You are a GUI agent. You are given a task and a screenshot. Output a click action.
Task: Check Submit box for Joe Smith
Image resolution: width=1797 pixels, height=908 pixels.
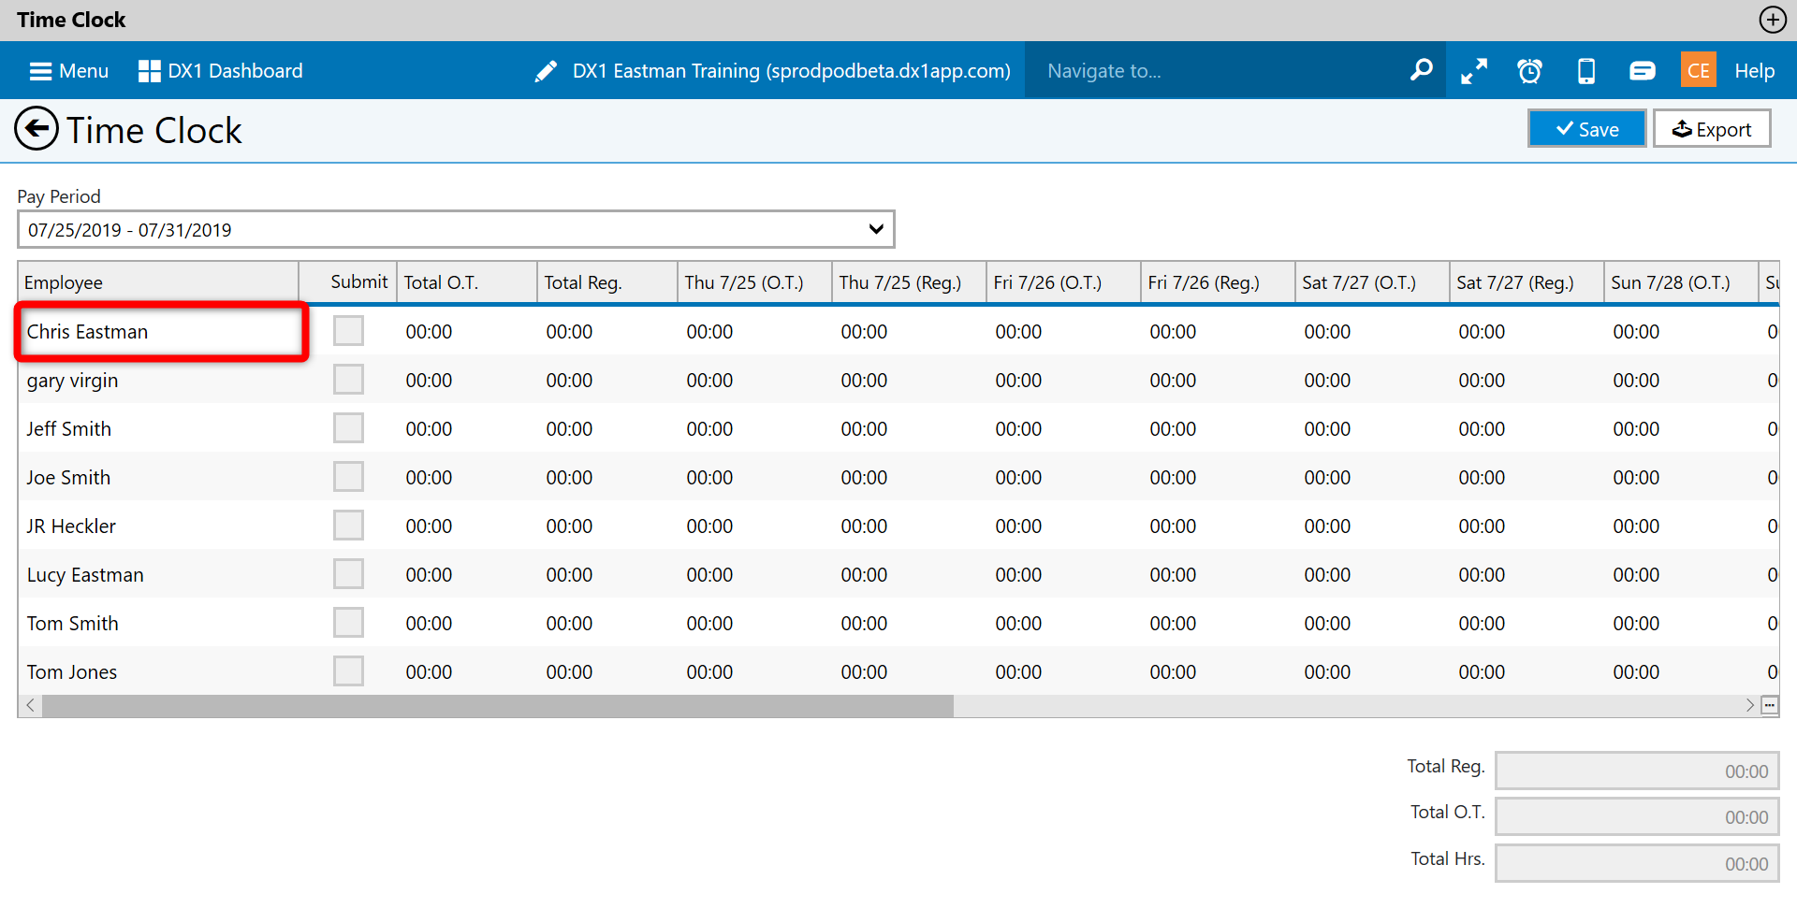point(348,476)
